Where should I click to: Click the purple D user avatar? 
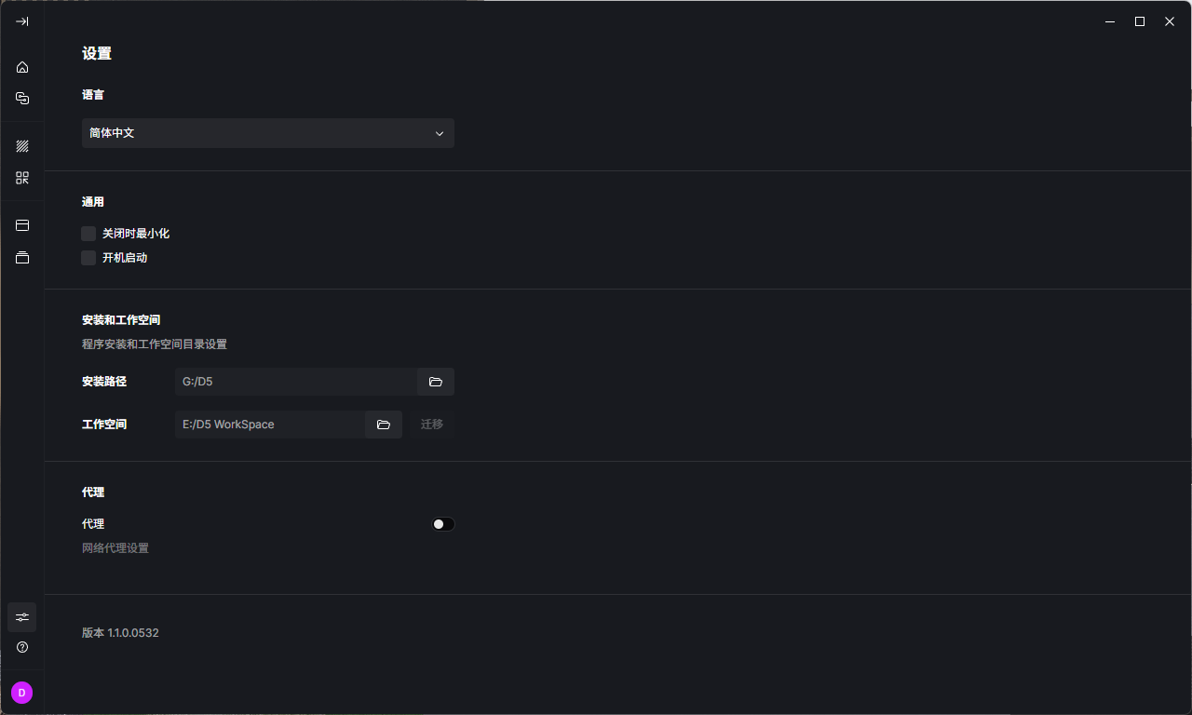22,693
